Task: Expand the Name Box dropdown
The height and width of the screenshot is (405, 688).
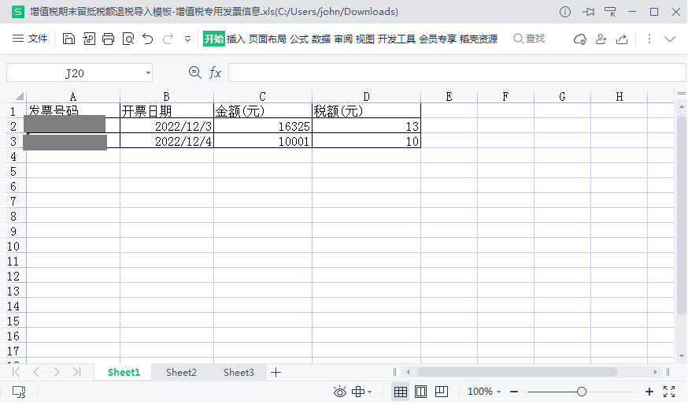Action: coord(148,73)
